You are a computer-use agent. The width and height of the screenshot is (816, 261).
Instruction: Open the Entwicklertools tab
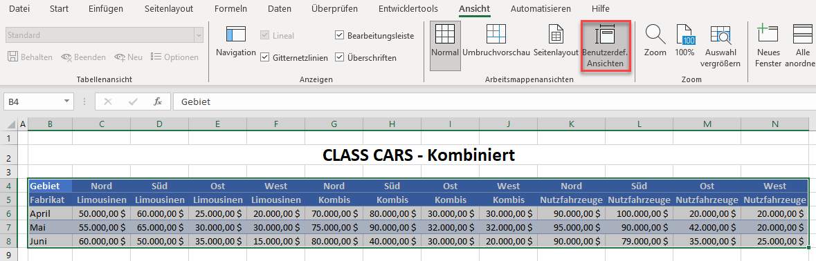(x=408, y=9)
